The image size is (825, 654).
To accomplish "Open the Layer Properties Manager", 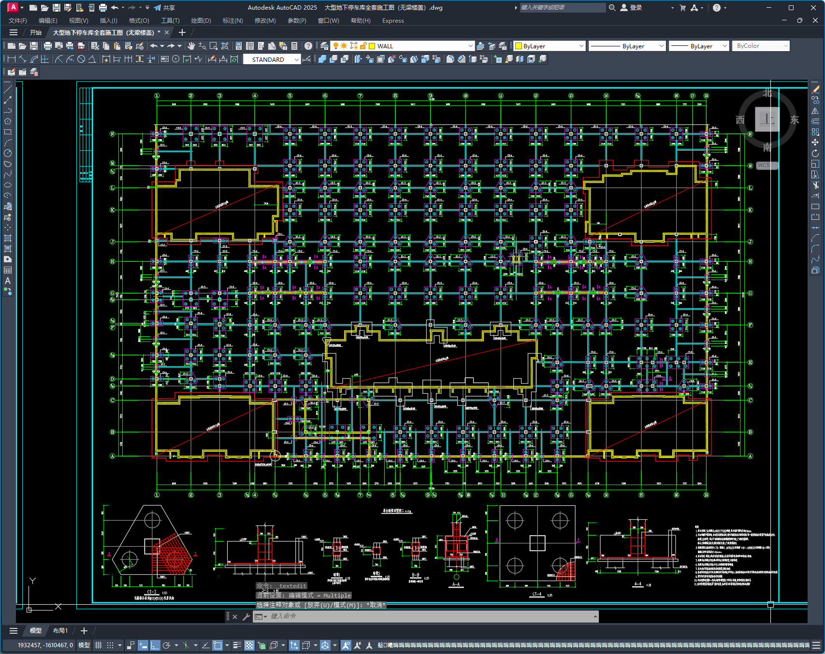I will coord(324,46).
